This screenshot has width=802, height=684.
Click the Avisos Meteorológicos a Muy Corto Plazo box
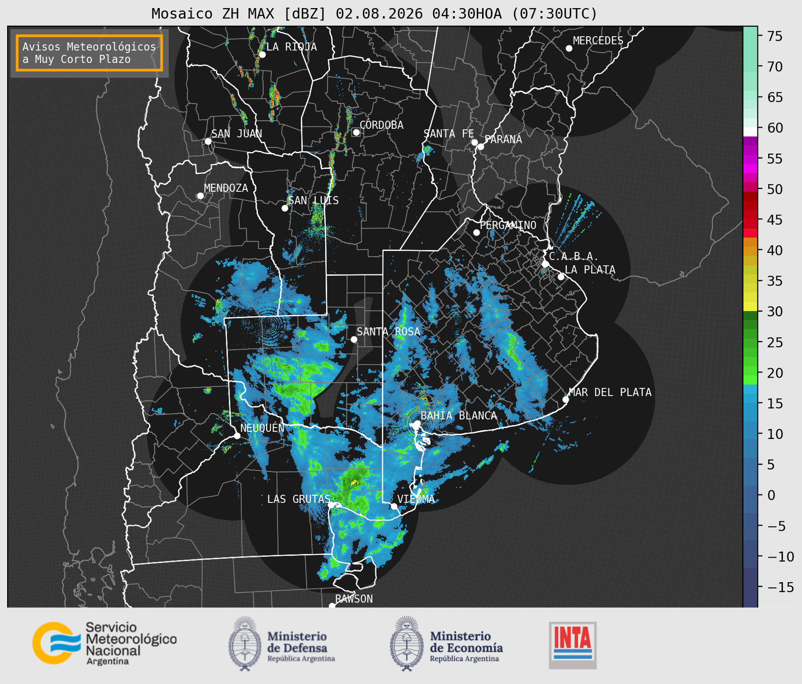[x=89, y=53]
